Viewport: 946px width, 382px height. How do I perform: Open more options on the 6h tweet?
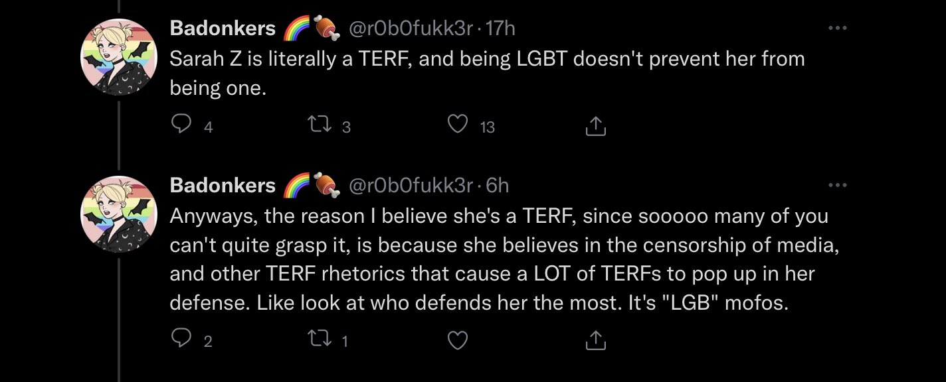[x=838, y=185]
